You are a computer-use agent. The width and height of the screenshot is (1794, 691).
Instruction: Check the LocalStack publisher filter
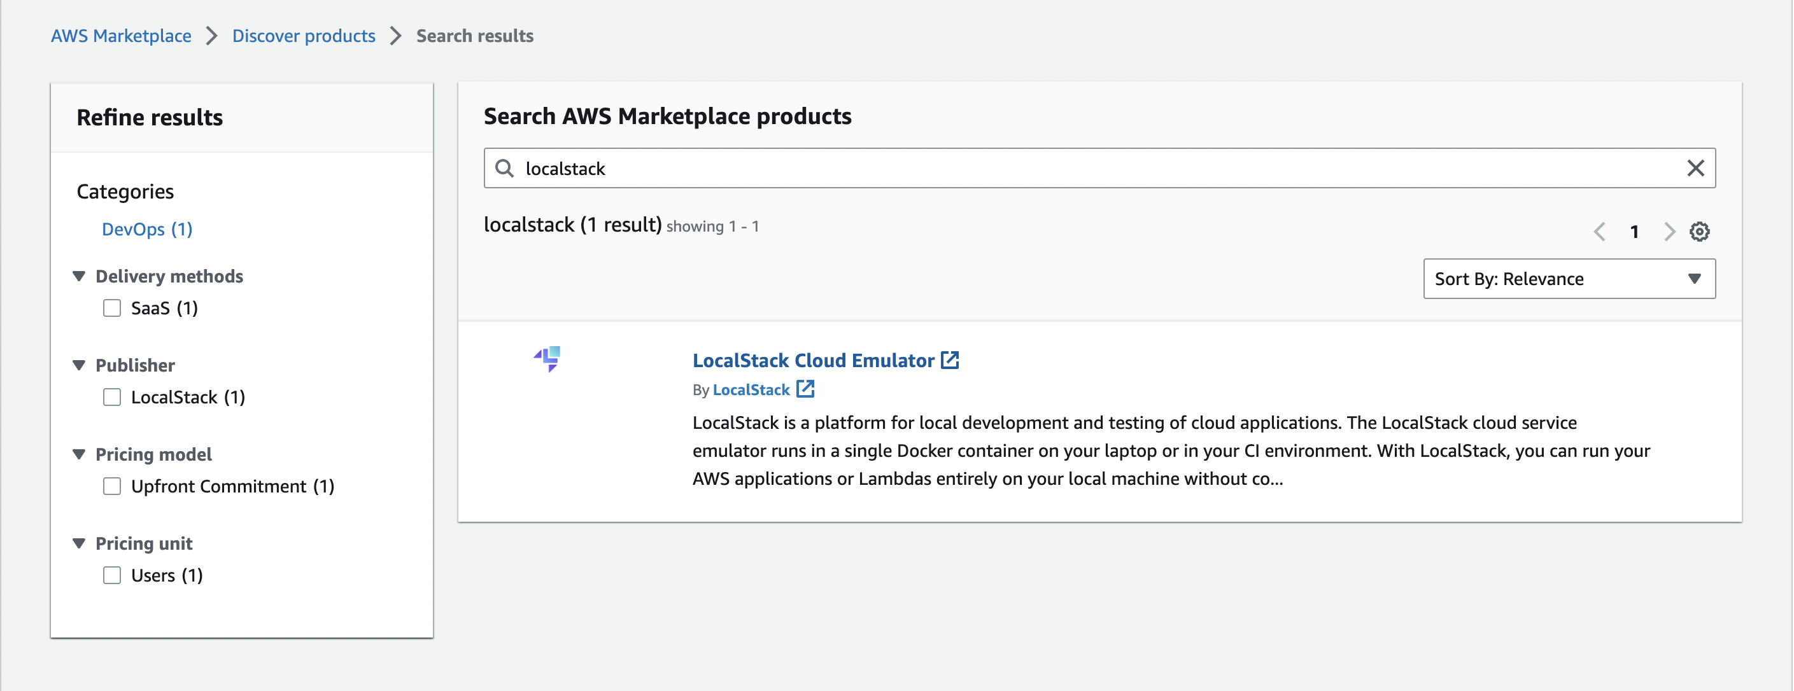pos(112,396)
